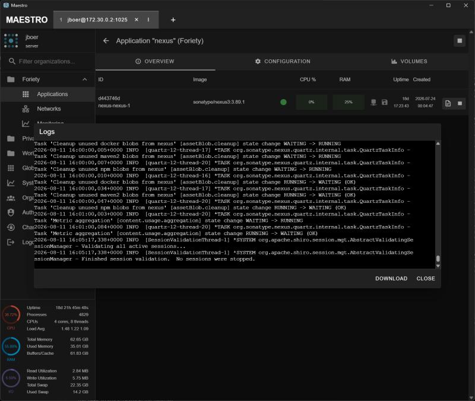Click the Filter organizations search field
This screenshot has width=475, height=401.
point(47,62)
